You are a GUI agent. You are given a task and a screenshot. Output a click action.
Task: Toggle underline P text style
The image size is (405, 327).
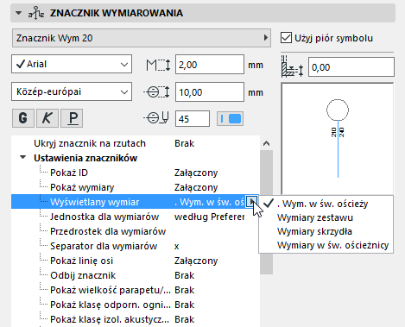click(72, 118)
